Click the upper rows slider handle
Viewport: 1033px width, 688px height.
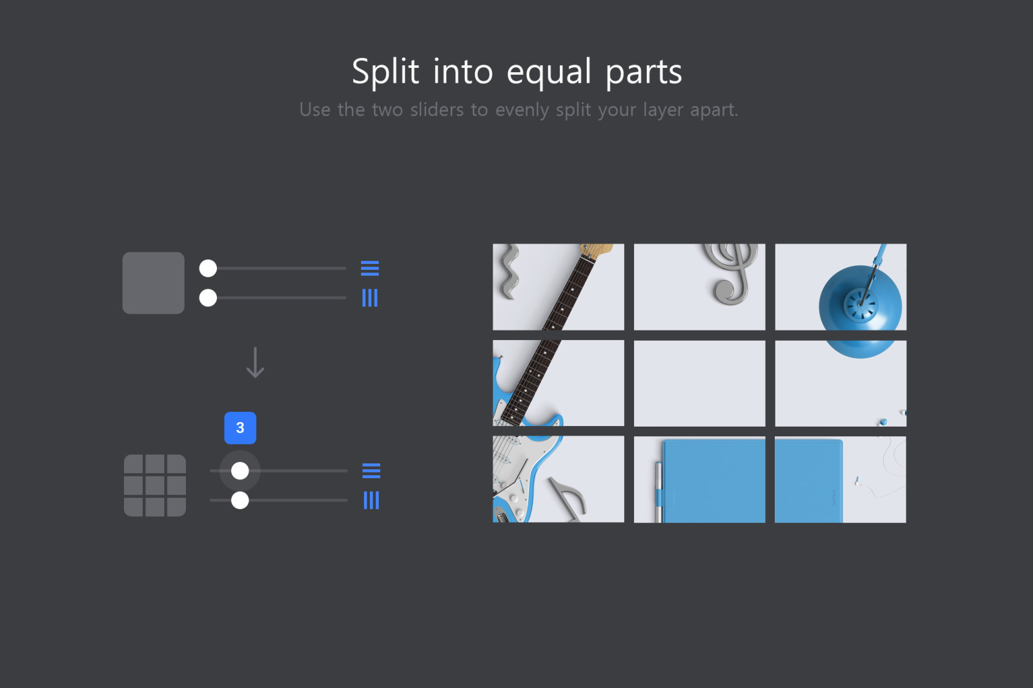pos(208,268)
